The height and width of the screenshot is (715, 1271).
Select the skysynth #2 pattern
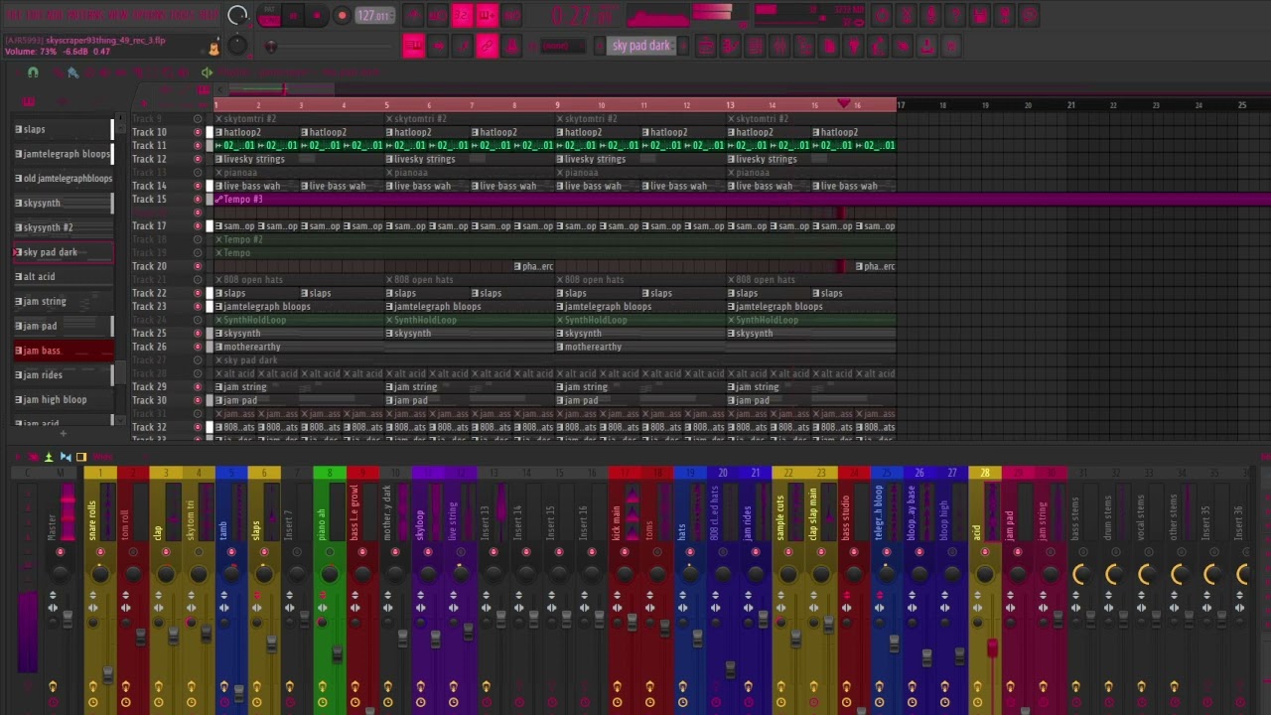coord(64,227)
